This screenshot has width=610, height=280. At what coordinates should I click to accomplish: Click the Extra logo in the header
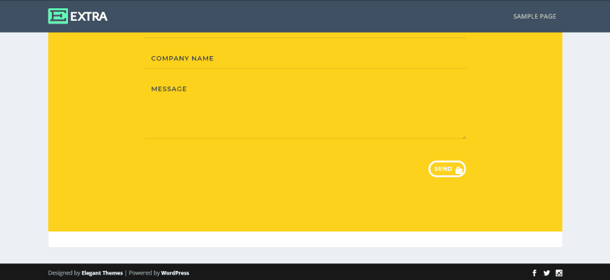point(78,17)
